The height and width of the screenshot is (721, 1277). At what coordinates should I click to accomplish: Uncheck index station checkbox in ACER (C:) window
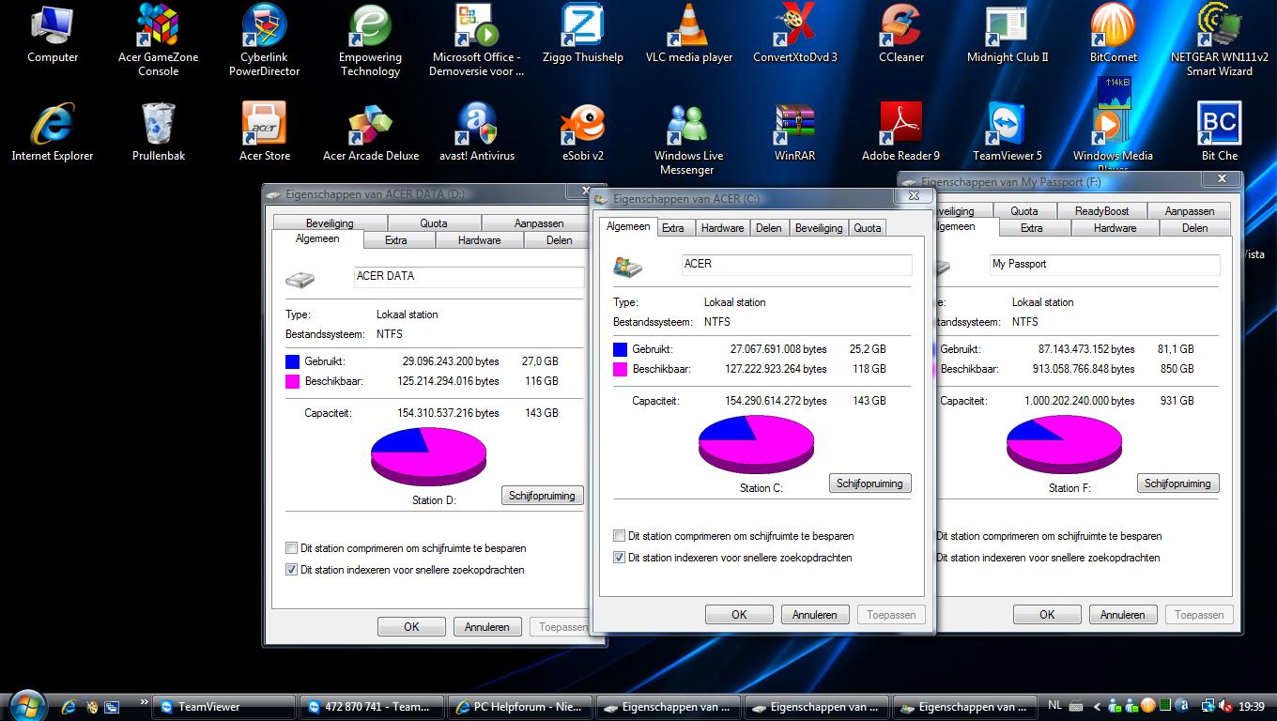[x=619, y=558]
